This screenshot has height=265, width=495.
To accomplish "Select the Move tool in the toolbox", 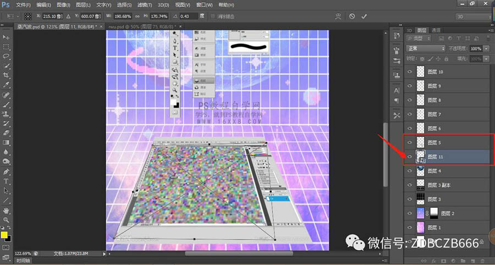I will click(x=7, y=37).
